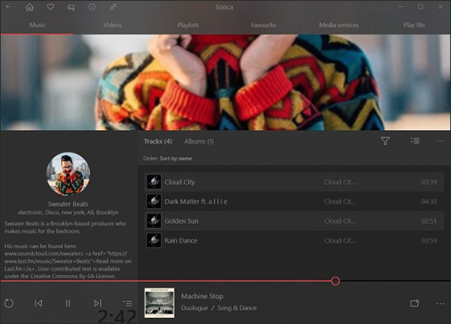Expand the more options menu above tracks
Viewport: 451px width, 324px height.
pos(440,141)
